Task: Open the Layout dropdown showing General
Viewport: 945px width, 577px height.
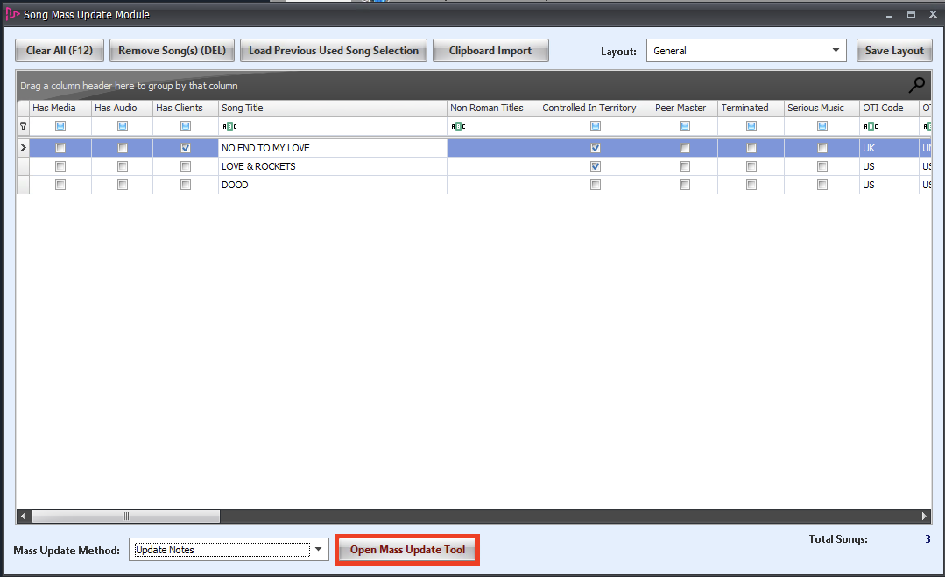Action: point(836,50)
